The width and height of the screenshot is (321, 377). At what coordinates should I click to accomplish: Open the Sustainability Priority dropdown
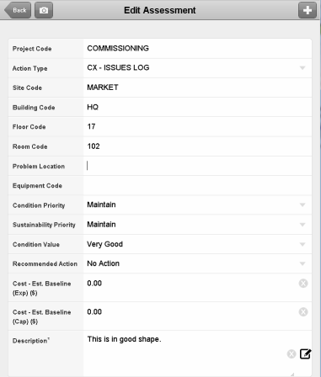197,225
